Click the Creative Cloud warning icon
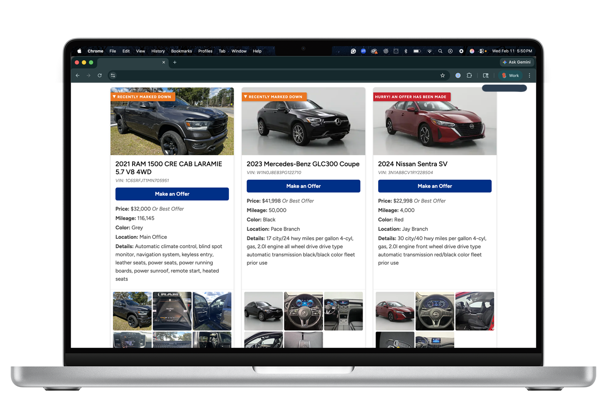The width and height of the screenshot is (607, 394). click(374, 51)
